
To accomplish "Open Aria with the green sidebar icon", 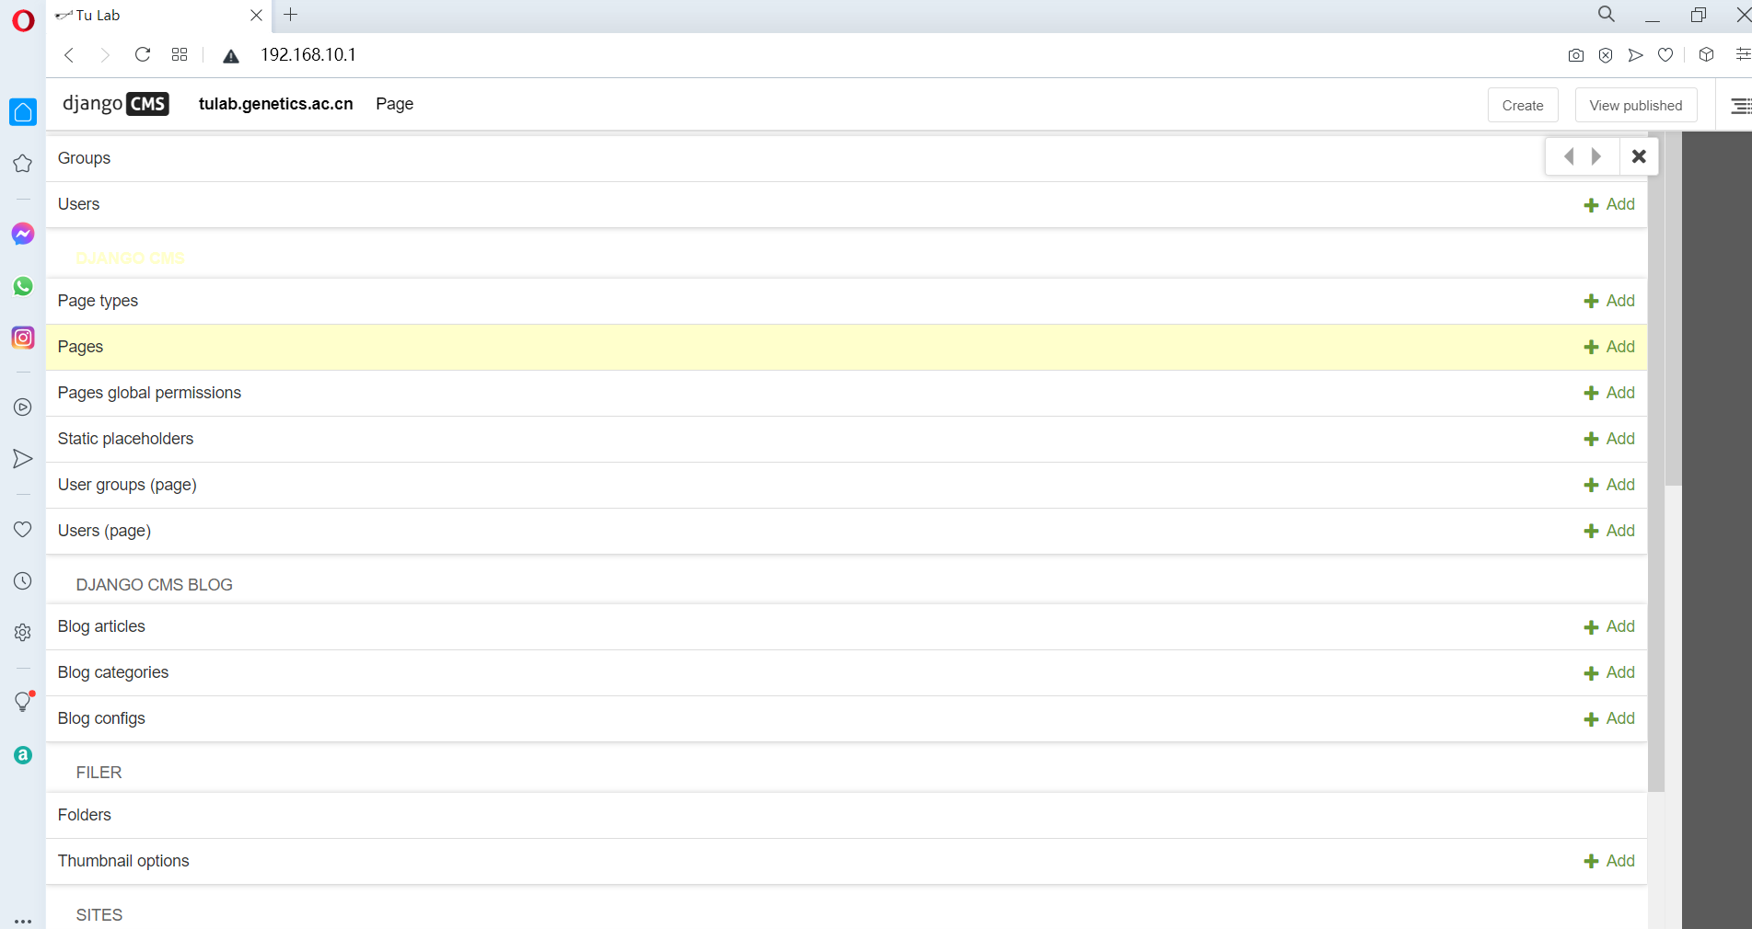I will [22, 754].
